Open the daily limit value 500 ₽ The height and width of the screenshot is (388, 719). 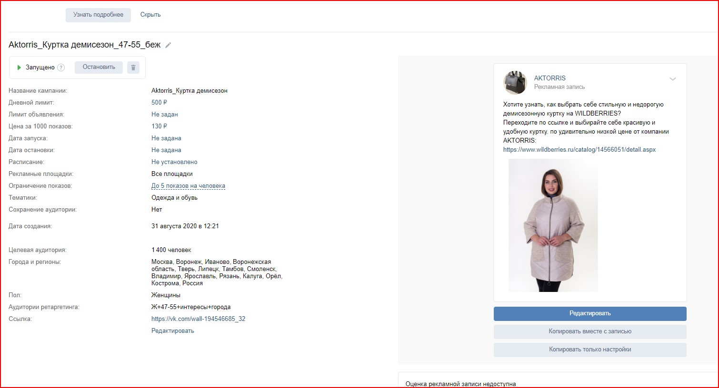click(159, 102)
